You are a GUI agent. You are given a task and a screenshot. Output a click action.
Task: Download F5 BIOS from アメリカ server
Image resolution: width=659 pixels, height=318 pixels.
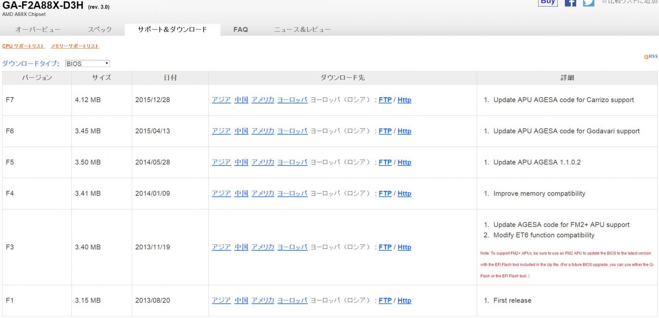pyautogui.click(x=263, y=162)
